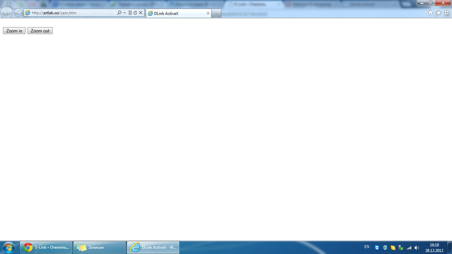
Task: Open a new tab with the blank tab button
Action: tap(216, 13)
